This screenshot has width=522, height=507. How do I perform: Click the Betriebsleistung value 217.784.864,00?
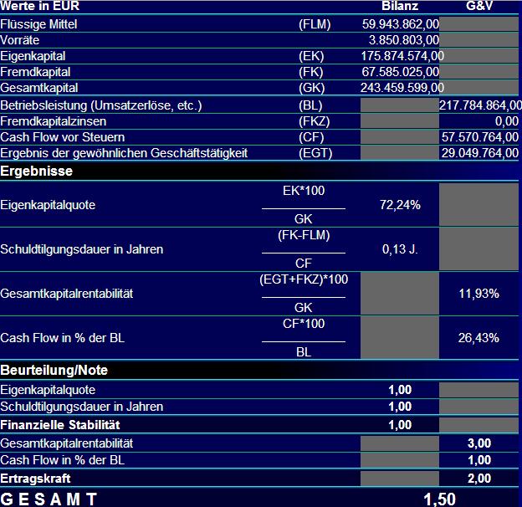[480, 105]
